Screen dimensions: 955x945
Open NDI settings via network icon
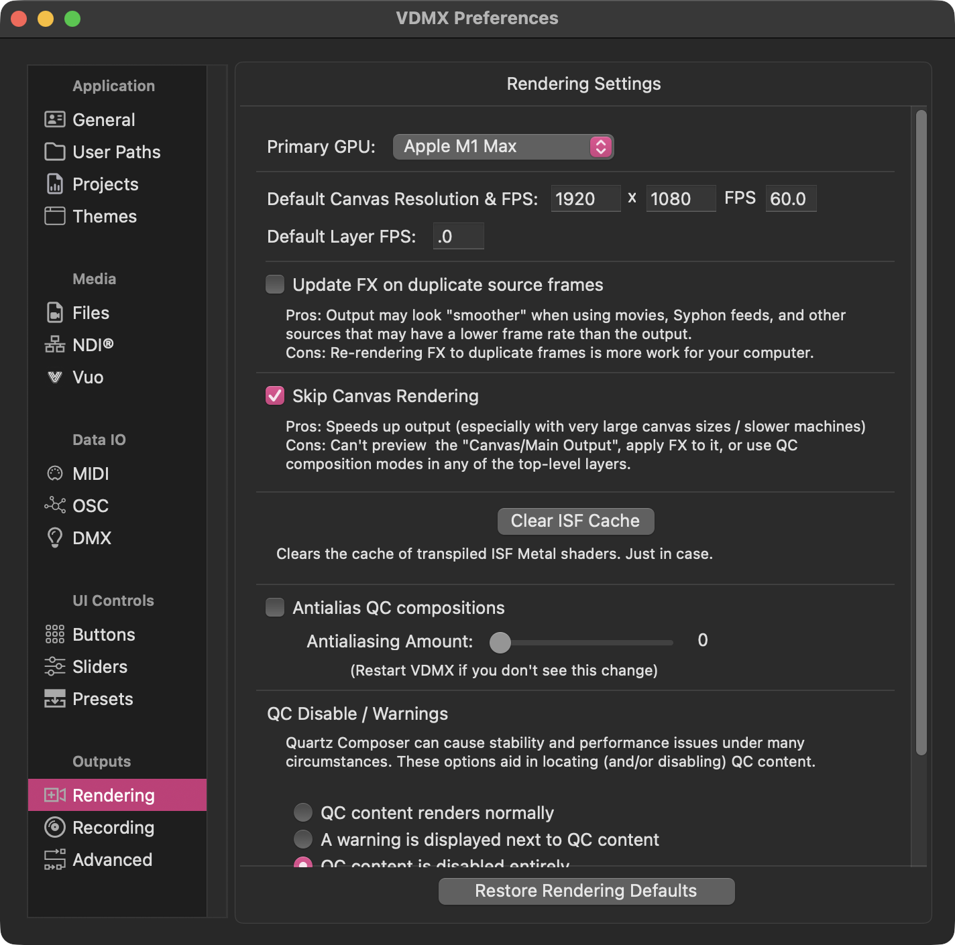(x=54, y=345)
